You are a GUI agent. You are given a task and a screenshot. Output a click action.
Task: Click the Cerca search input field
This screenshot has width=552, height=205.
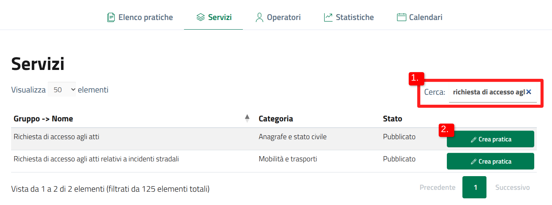pos(487,92)
